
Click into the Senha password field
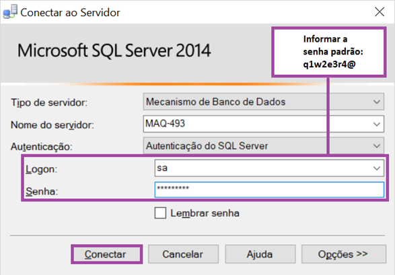click(x=269, y=189)
